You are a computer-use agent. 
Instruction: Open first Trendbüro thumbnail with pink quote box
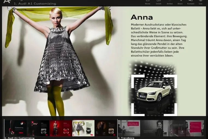coord(129,128)
